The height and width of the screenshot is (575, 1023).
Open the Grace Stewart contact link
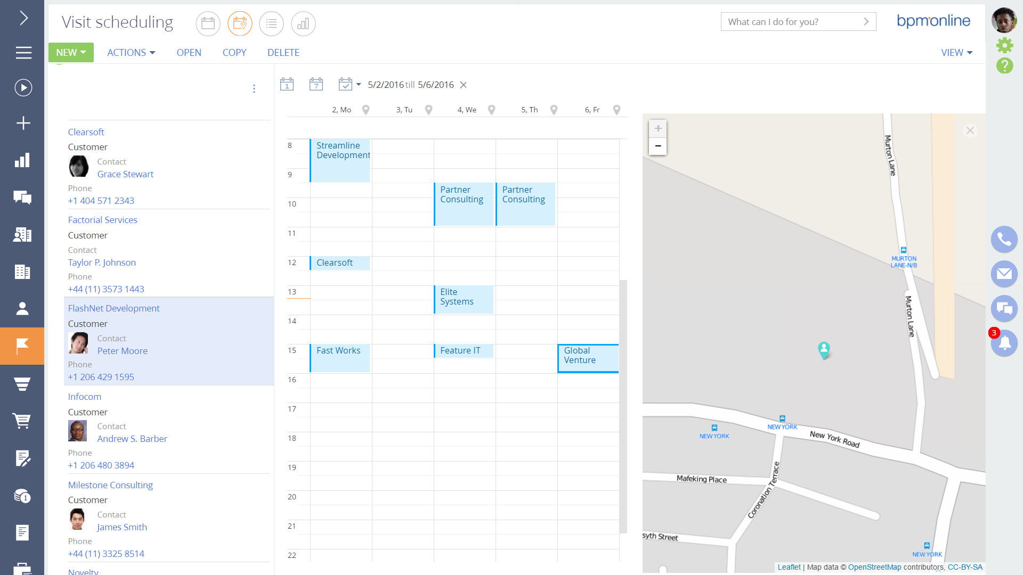pos(125,174)
